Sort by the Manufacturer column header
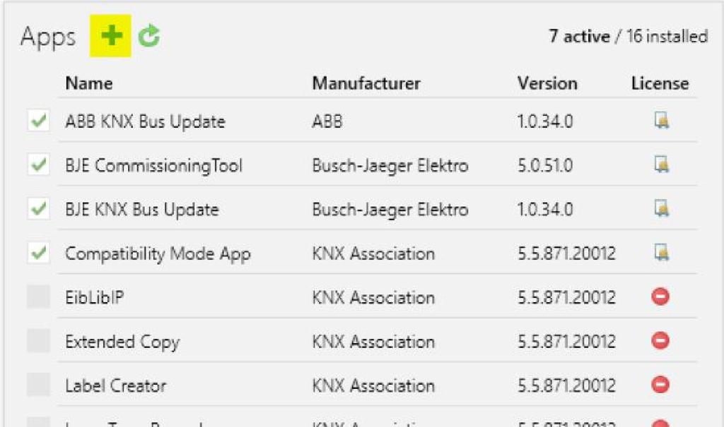The image size is (724, 427). pos(366,83)
